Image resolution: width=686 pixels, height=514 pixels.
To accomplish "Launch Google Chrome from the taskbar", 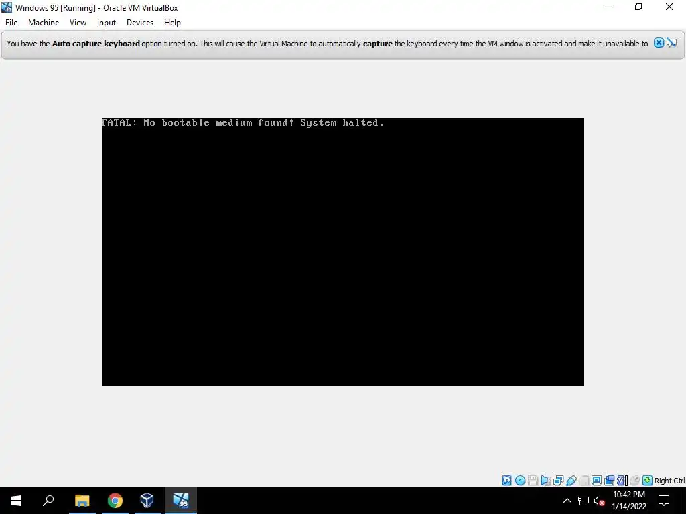I will [x=115, y=501].
